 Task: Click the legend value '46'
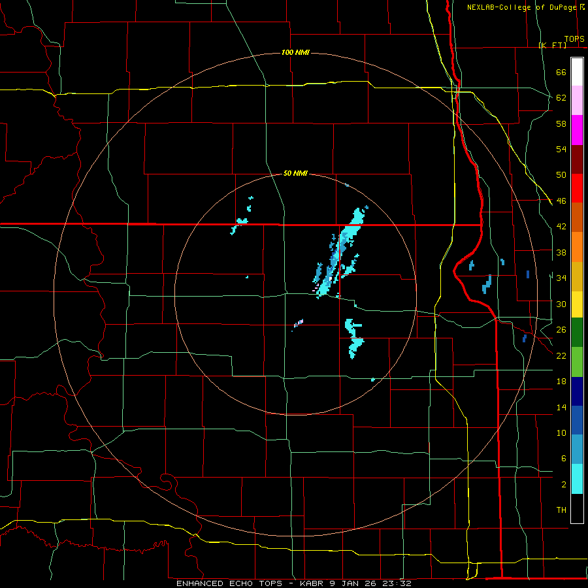(x=561, y=201)
